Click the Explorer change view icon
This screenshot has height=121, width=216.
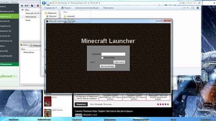[185, 8]
